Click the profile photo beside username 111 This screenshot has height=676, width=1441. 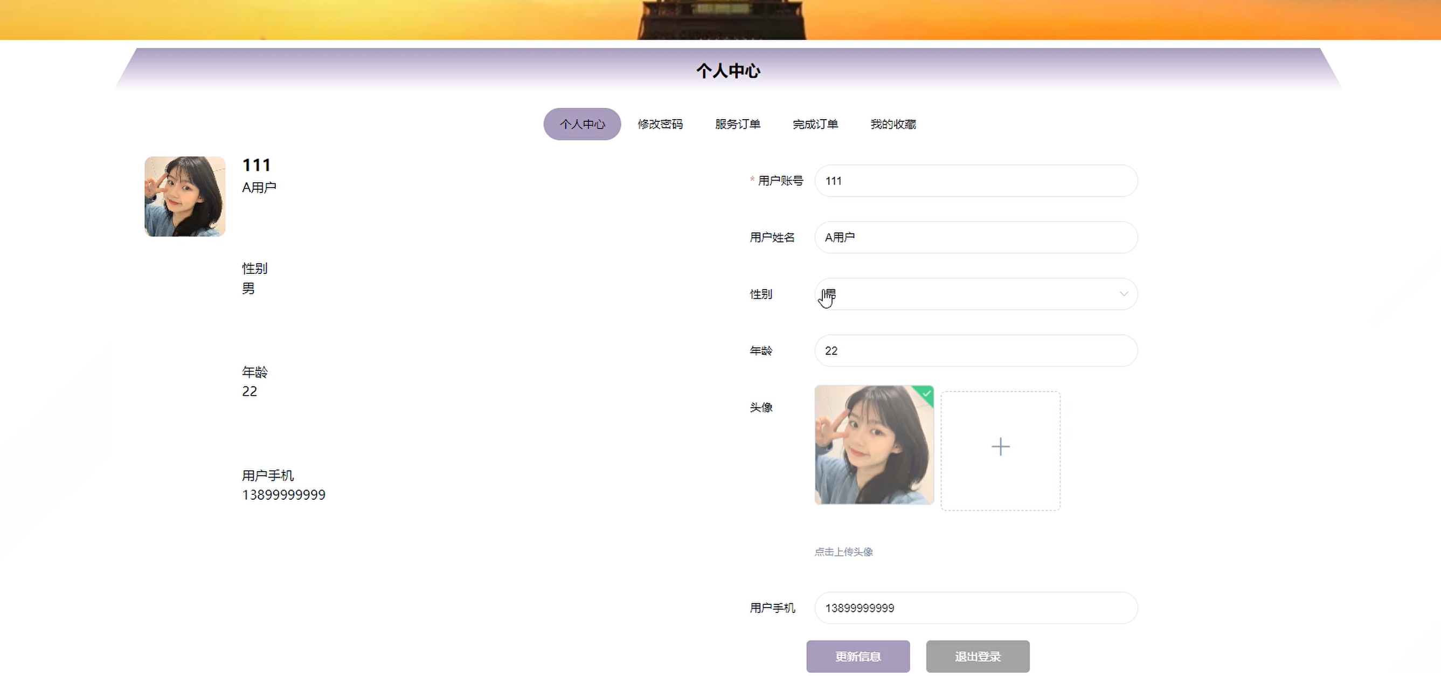coord(185,196)
